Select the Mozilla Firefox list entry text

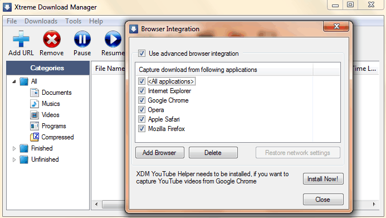[167, 129]
